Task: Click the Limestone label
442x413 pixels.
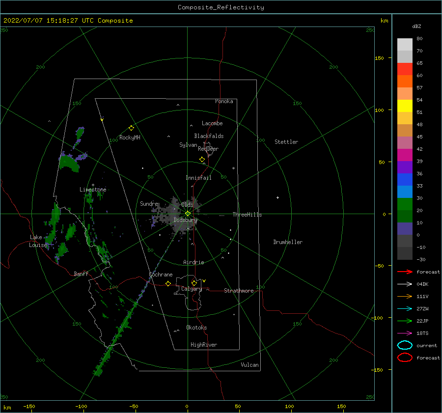Action: [93, 190]
